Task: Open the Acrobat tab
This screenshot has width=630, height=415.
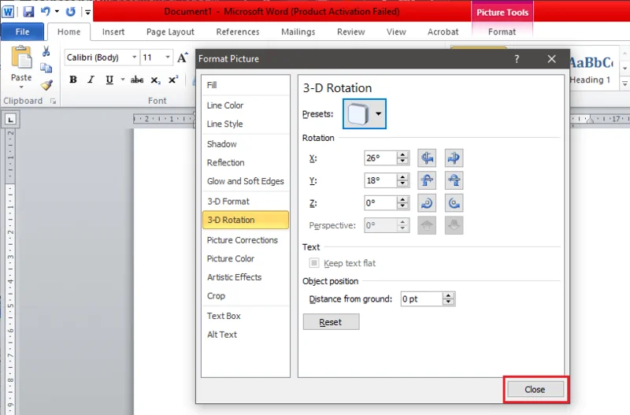Action: [x=443, y=31]
